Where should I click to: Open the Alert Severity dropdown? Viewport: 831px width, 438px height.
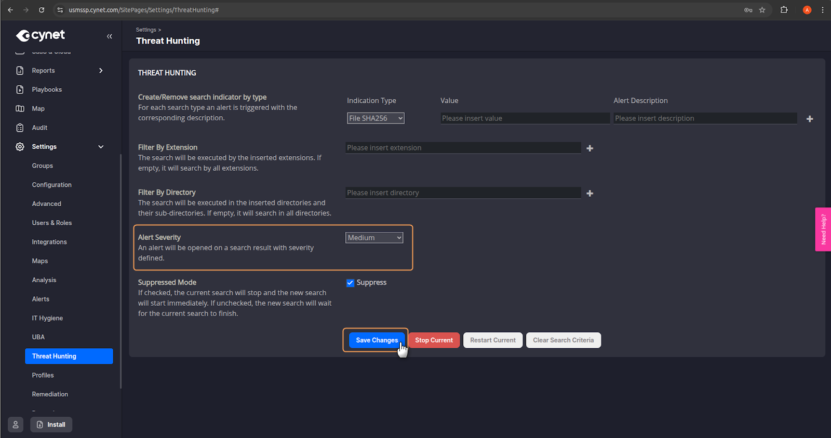[374, 238]
